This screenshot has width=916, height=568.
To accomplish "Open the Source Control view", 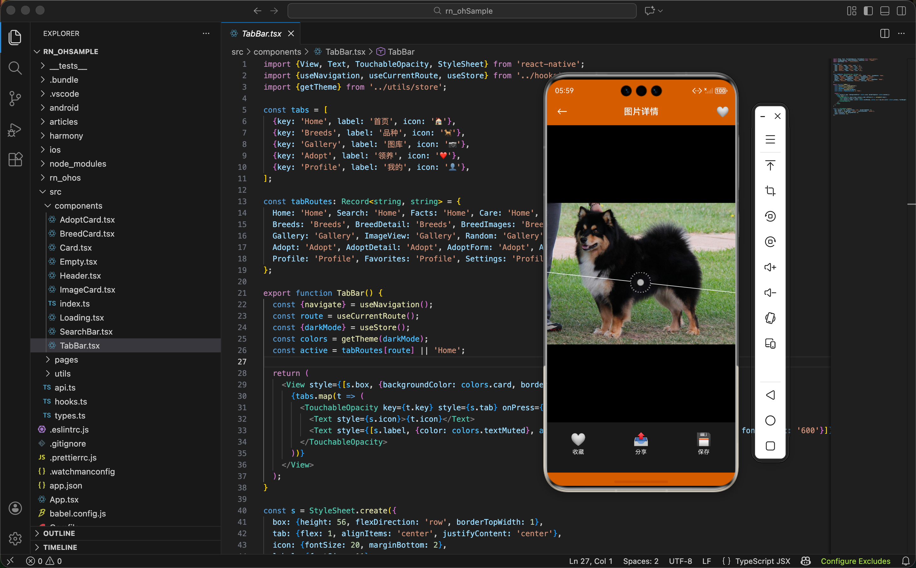I will [15, 98].
